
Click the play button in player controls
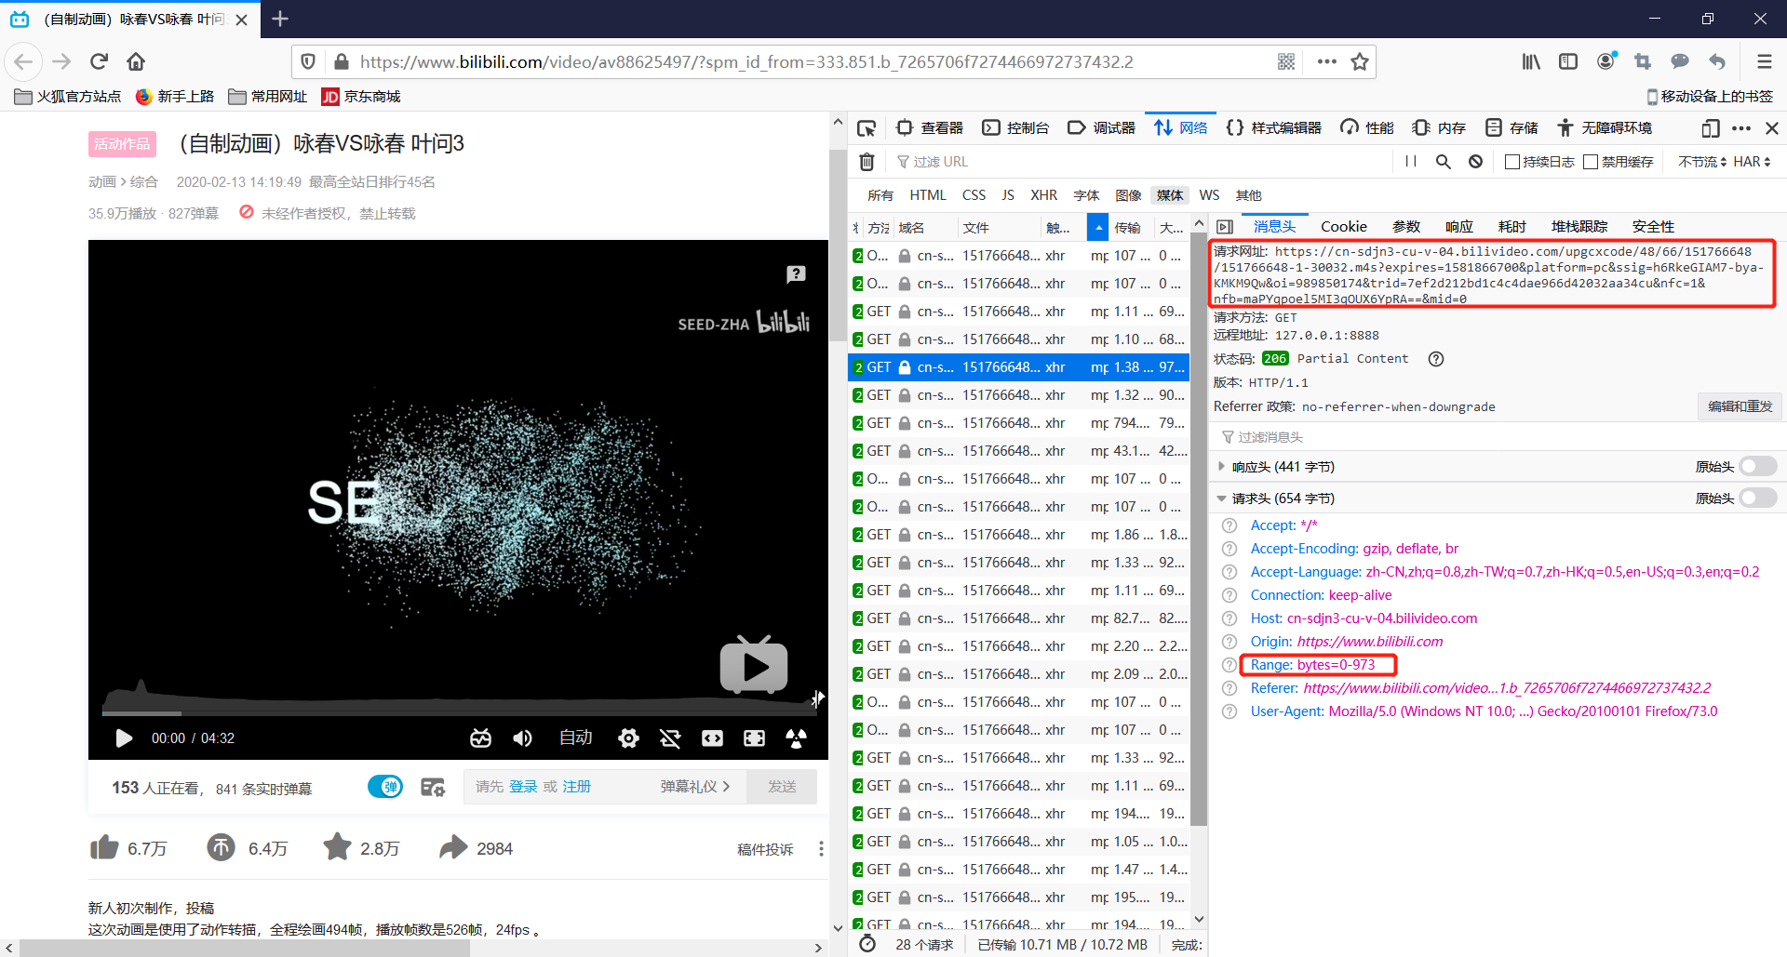[124, 738]
